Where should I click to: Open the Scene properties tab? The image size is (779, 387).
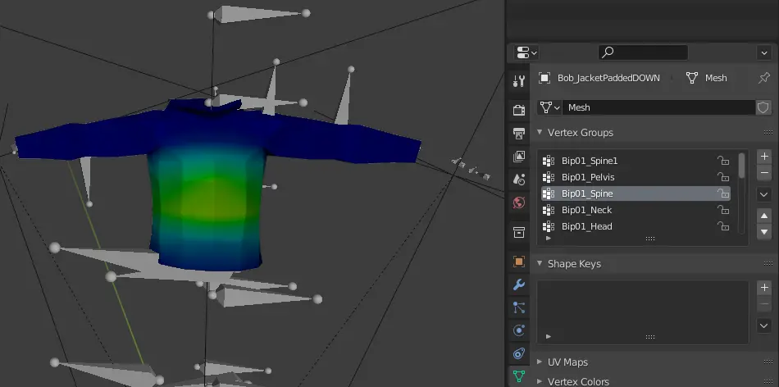pos(519,180)
